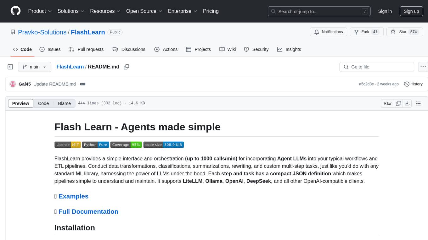Open the Gal45 avatar
The width and height of the screenshot is (428, 240).
(13, 84)
